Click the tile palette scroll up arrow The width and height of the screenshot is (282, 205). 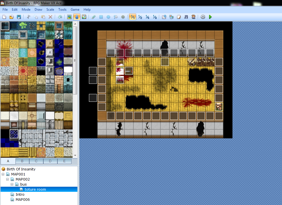click(75, 24)
